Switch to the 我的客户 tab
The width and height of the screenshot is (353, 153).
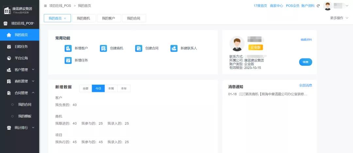pos(109,19)
